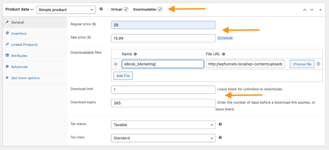Click the help icon beside product type dropdown

(x=101, y=9)
